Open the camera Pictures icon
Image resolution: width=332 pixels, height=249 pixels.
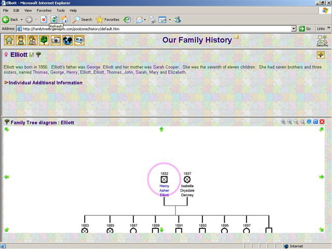tap(56, 40)
